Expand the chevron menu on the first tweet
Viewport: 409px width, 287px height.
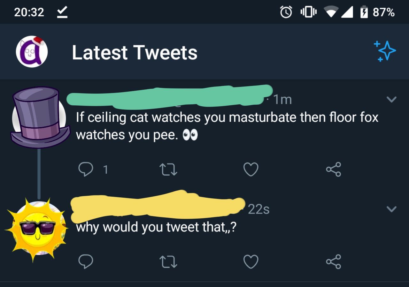tap(391, 100)
